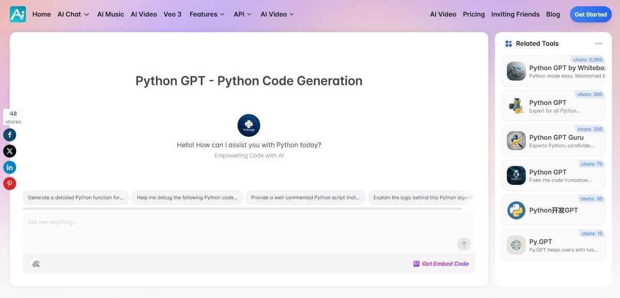This screenshot has height=298, width=620.
Task: Go to the AI Music page
Action: (x=111, y=14)
